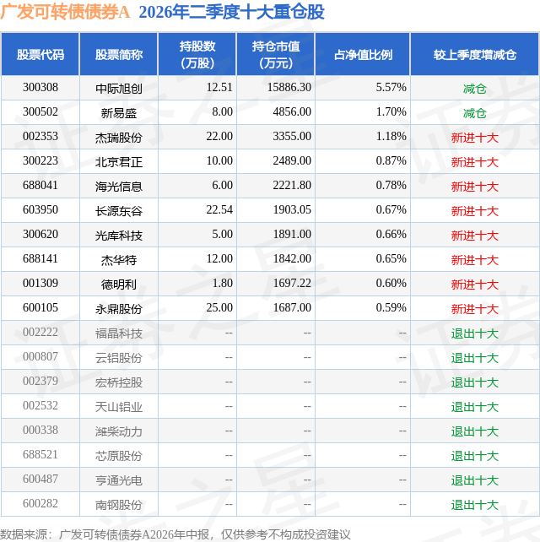The width and height of the screenshot is (540, 542).
Task: Open the 中际旭创 stock name
Action: coord(118,89)
